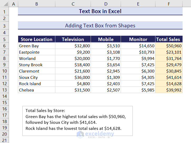Click Worland's total sales $31,764 cell
This screenshot has width=191, height=143.
pos(169,58)
